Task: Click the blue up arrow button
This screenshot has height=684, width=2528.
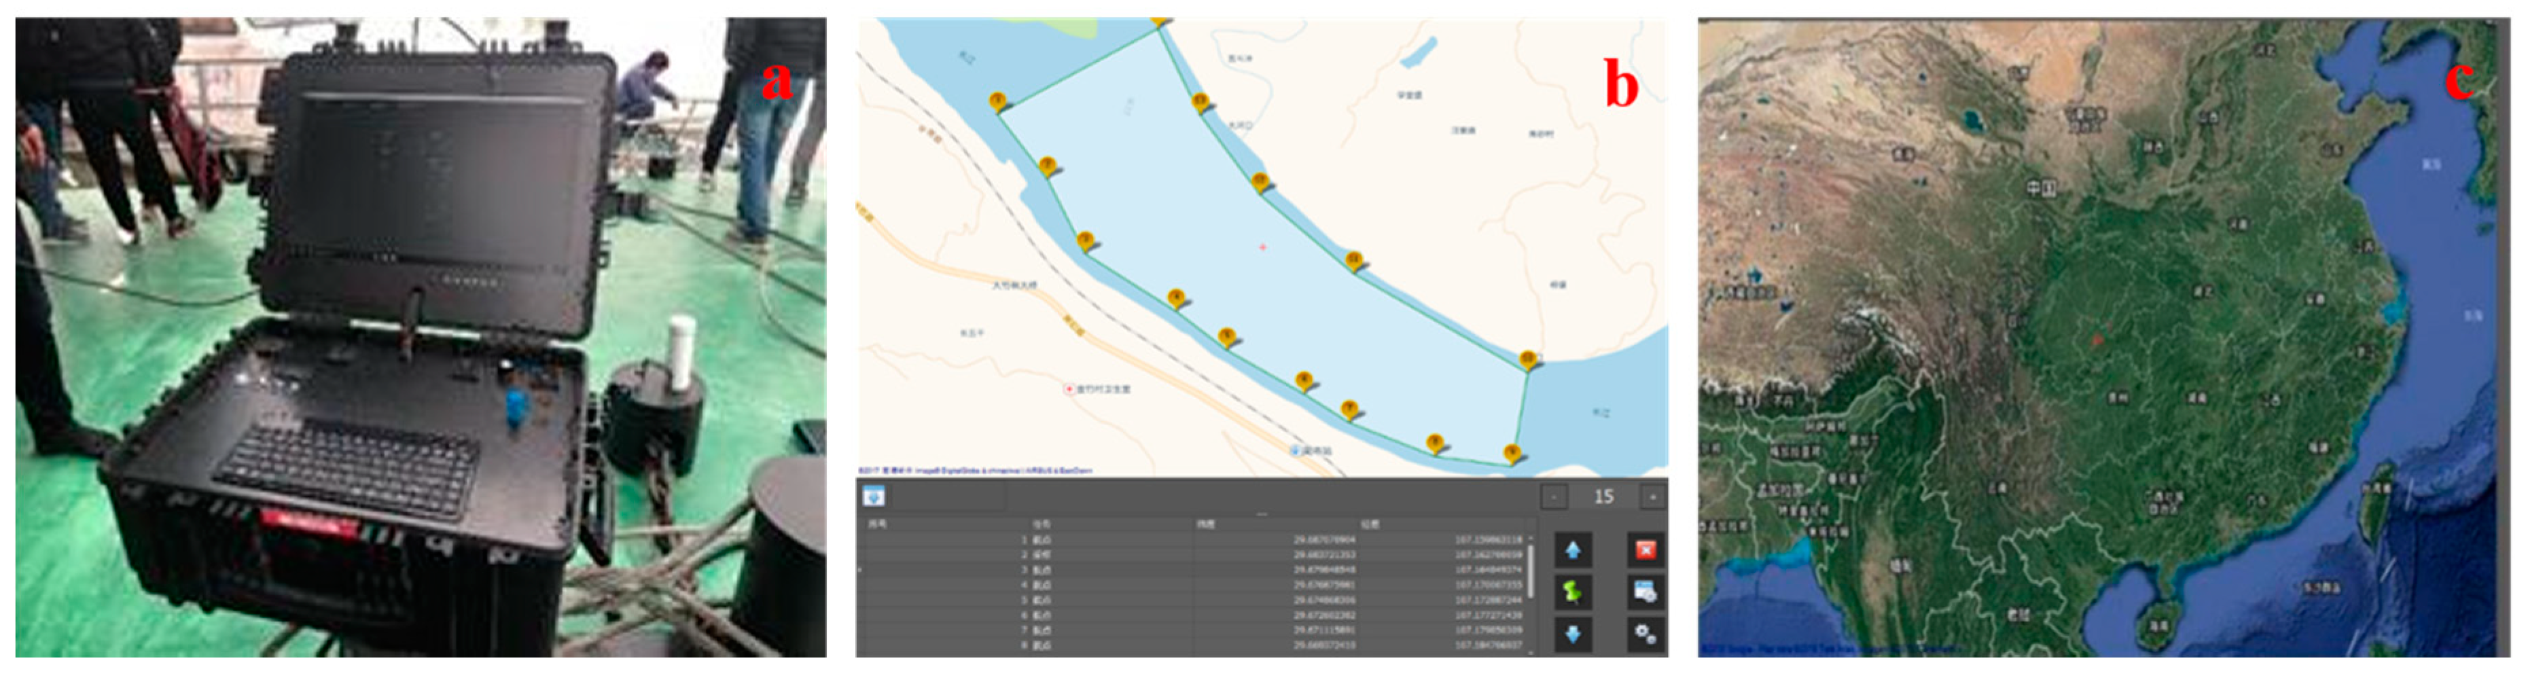Action: coord(1572,551)
